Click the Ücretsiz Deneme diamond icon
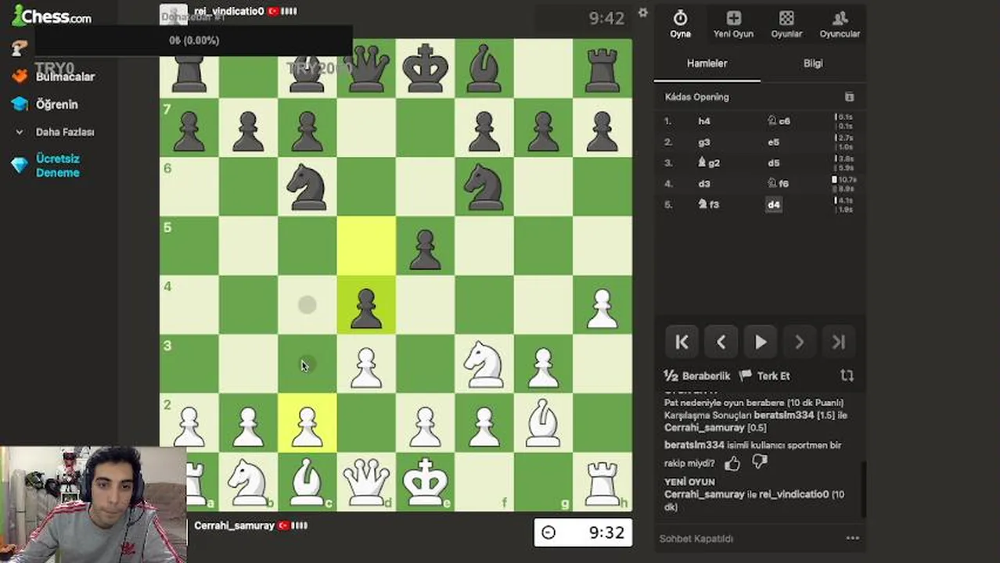The image size is (1000, 563). pyautogui.click(x=20, y=165)
